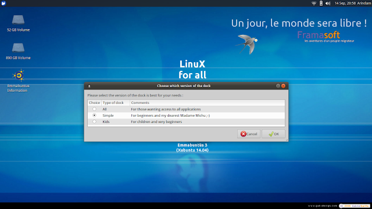372x209 pixels.
Task: Show calendar from clock 14 Sep, 20:58
Action: coord(345,3)
